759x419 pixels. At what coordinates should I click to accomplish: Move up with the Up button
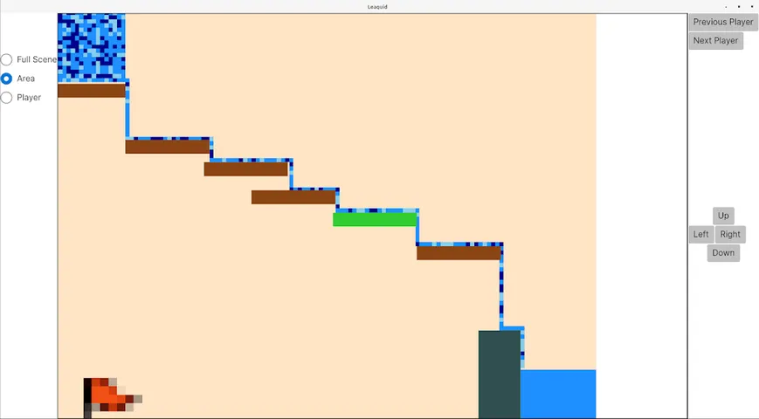(723, 216)
